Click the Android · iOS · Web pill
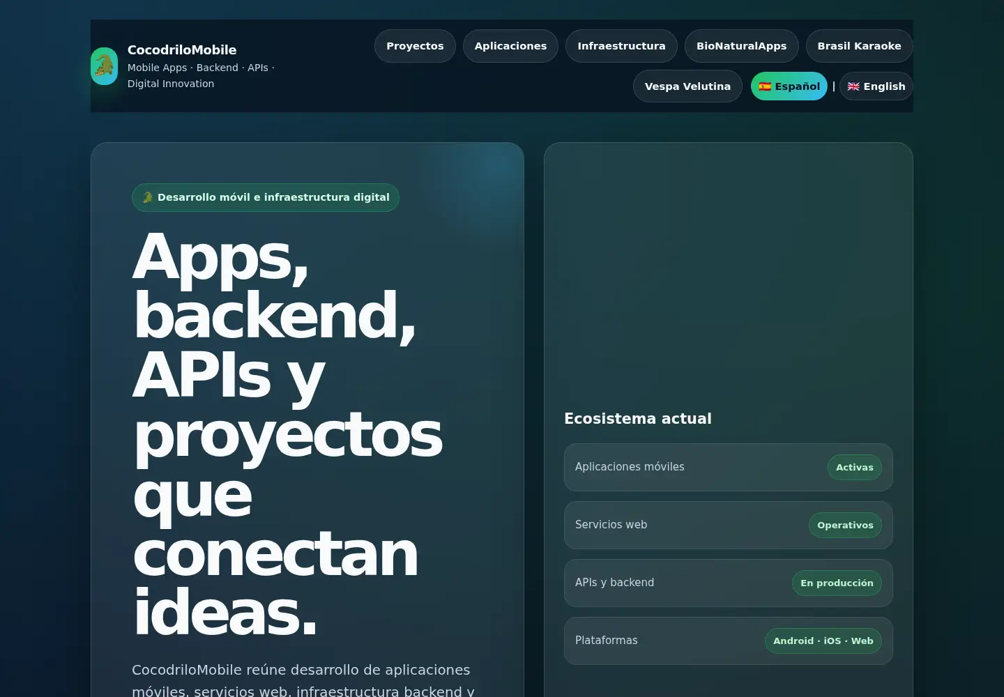 tap(823, 641)
